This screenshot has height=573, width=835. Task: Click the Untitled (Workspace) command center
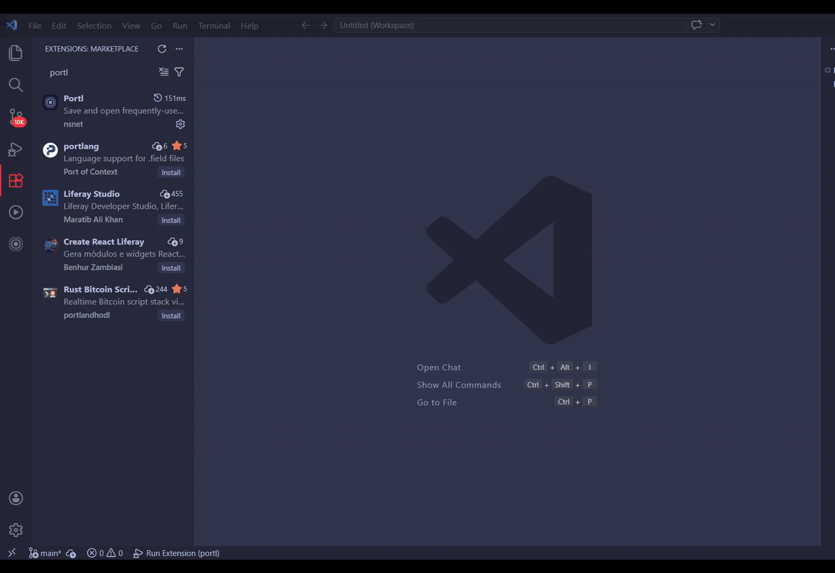click(x=509, y=25)
